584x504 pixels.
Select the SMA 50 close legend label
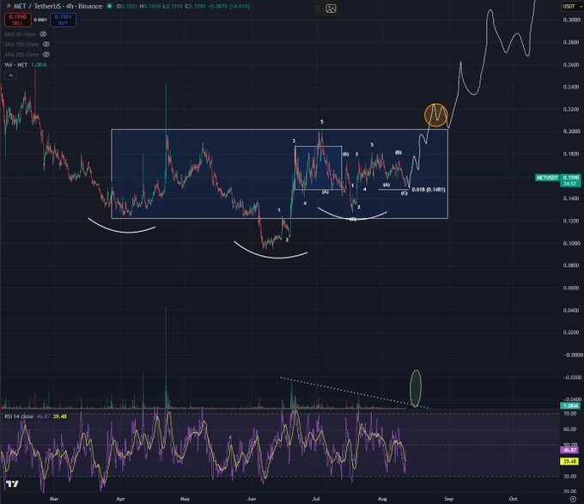[x=20, y=33]
